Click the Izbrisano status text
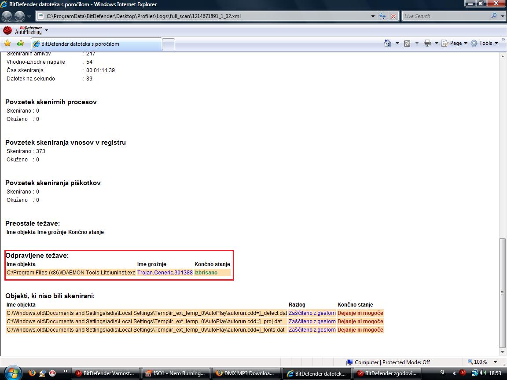Image resolution: width=507 pixels, height=380 pixels. (x=206, y=272)
